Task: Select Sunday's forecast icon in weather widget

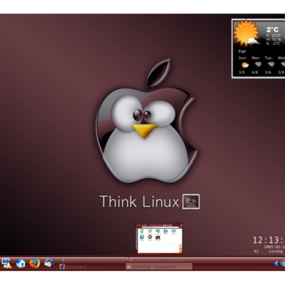Action: tap(245, 65)
